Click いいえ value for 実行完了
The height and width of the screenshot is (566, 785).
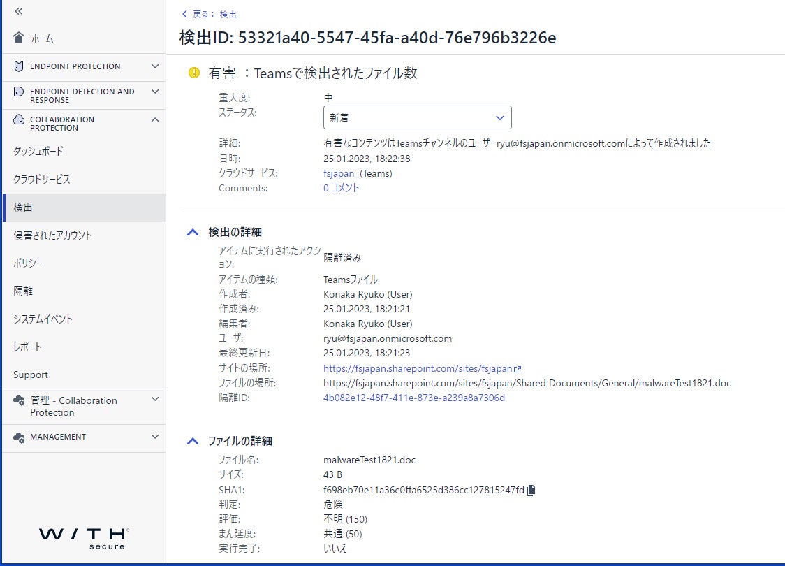point(335,549)
